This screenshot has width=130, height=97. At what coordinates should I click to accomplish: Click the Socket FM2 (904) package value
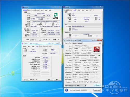coord(41,17)
